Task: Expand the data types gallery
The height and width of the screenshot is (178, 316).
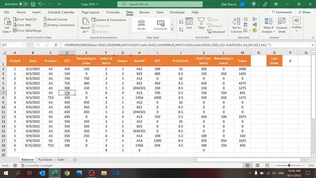Action: 172,30
